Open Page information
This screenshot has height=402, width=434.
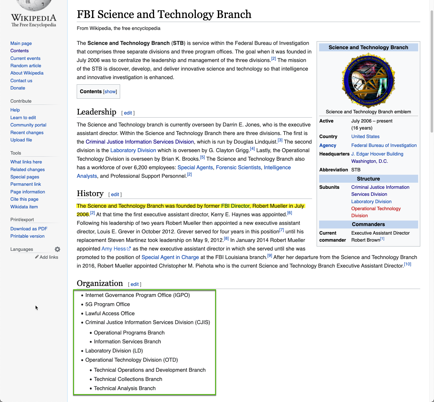28,192
